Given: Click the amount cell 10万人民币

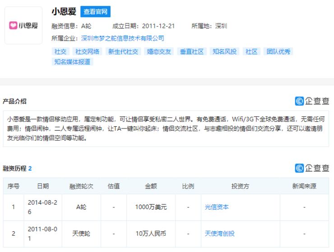Looking at the screenshot, I should click(151, 234).
